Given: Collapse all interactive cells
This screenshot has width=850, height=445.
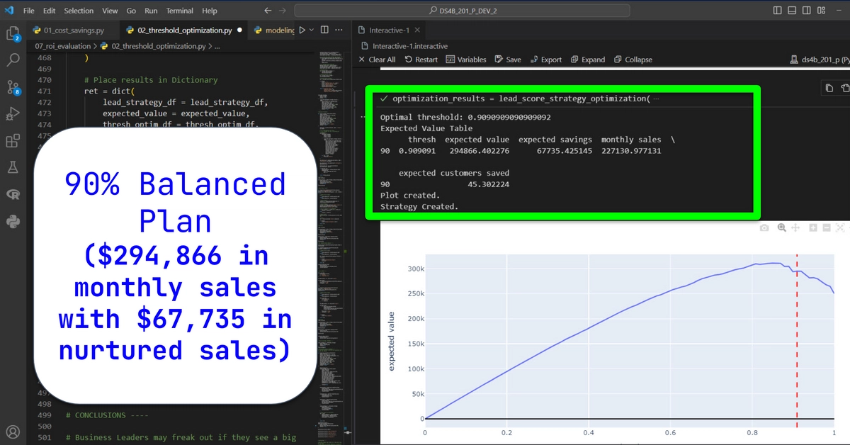Looking at the screenshot, I should tap(633, 60).
